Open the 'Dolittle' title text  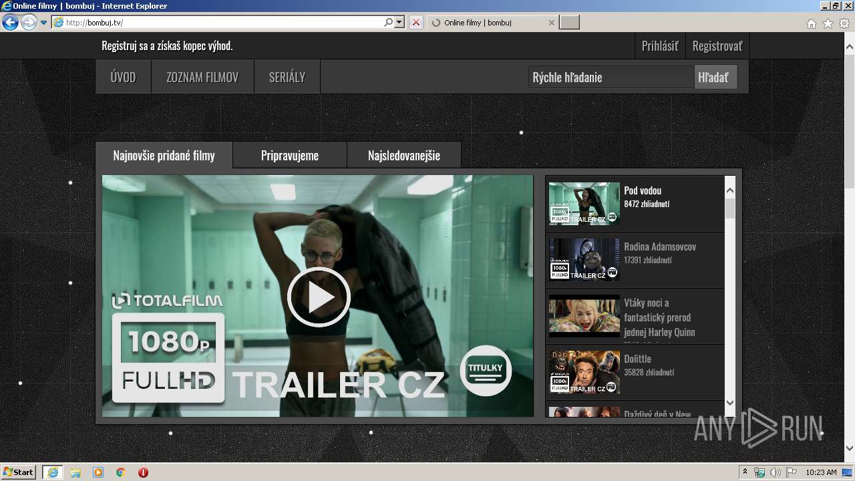[637, 359]
